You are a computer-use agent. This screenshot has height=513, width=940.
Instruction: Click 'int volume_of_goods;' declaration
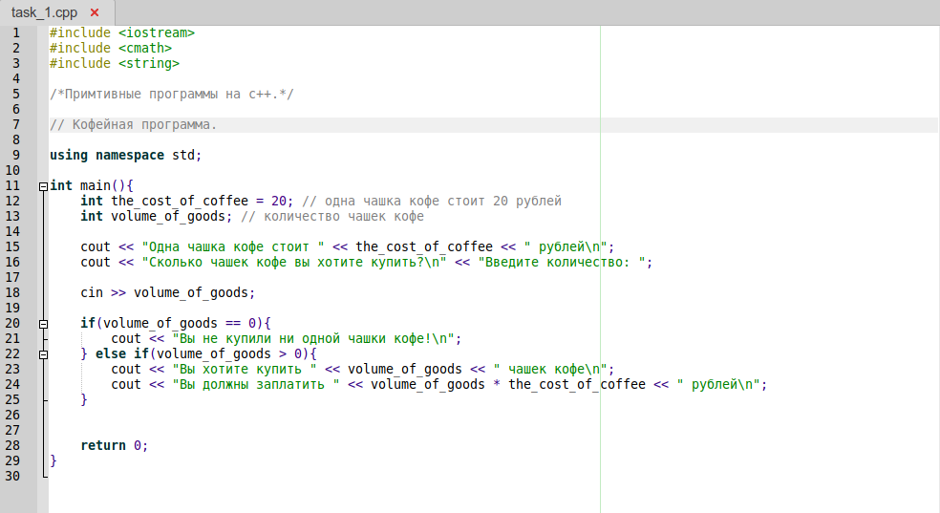click(x=157, y=216)
